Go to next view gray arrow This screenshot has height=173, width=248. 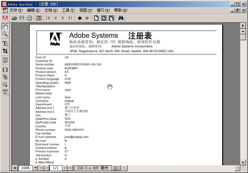pyautogui.click(x=87, y=18)
